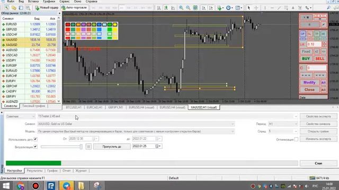
Task: Toggle Auto-trading in the toolbar
Action: click(x=74, y=8)
